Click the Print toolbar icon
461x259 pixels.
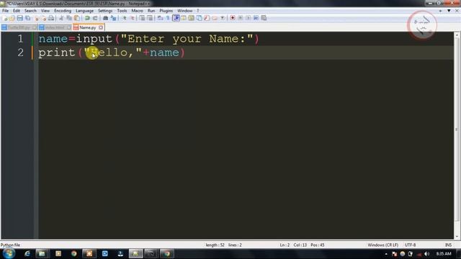[51, 18]
